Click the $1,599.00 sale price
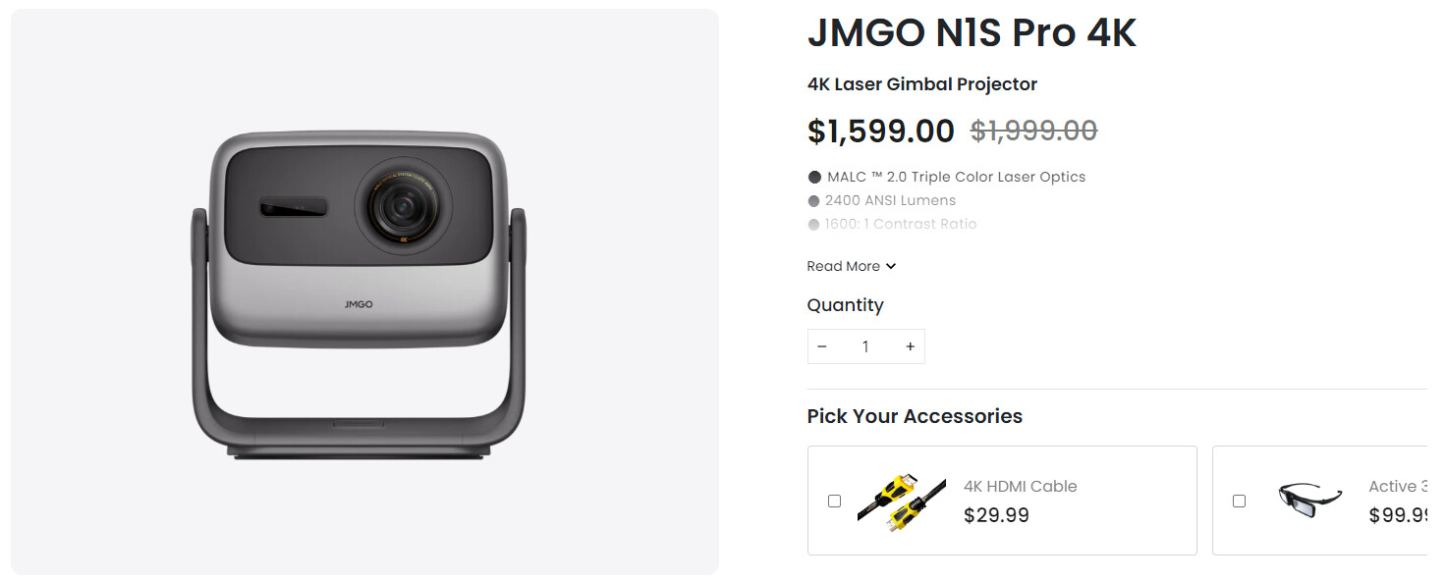The width and height of the screenshot is (1445, 582). (x=880, y=131)
